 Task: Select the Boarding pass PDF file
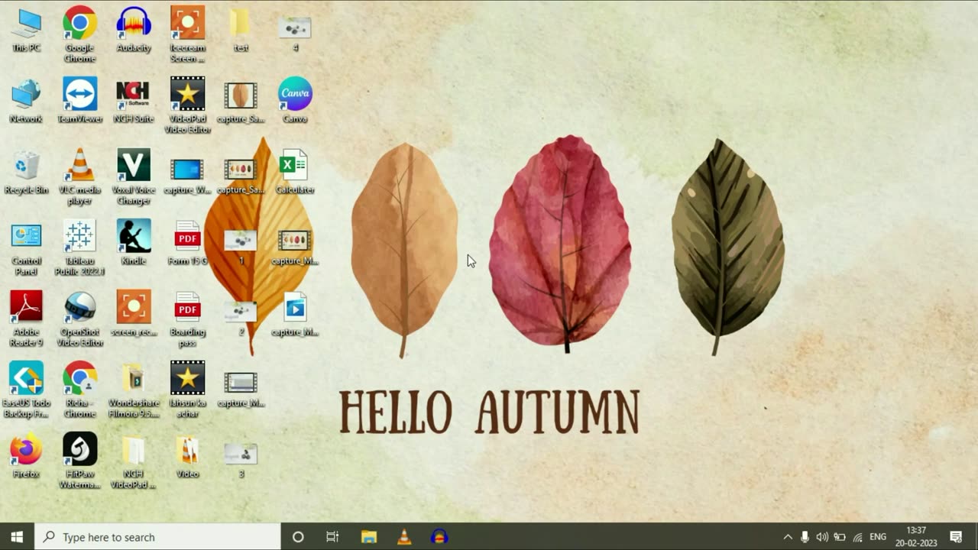(x=187, y=319)
